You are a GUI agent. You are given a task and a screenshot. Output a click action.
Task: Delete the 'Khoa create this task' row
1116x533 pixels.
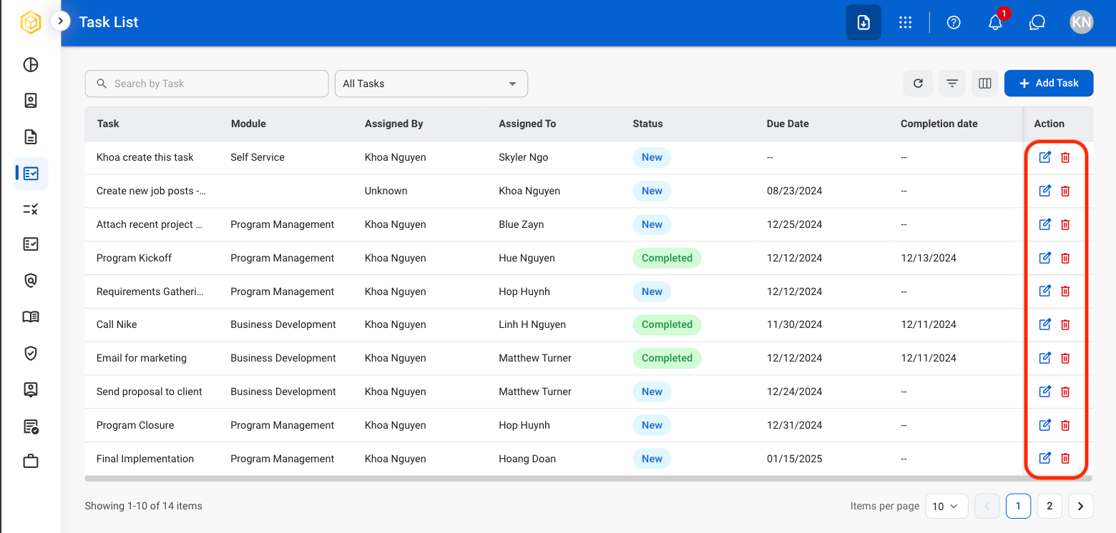[1065, 157]
